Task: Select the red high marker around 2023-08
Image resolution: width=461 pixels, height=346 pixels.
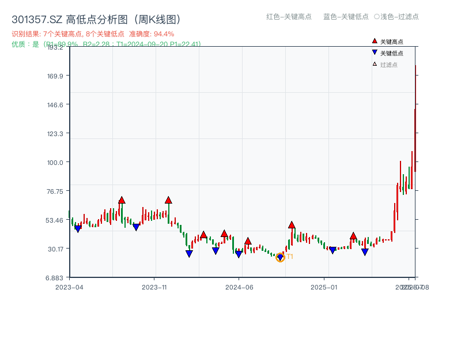Action: tap(122, 200)
